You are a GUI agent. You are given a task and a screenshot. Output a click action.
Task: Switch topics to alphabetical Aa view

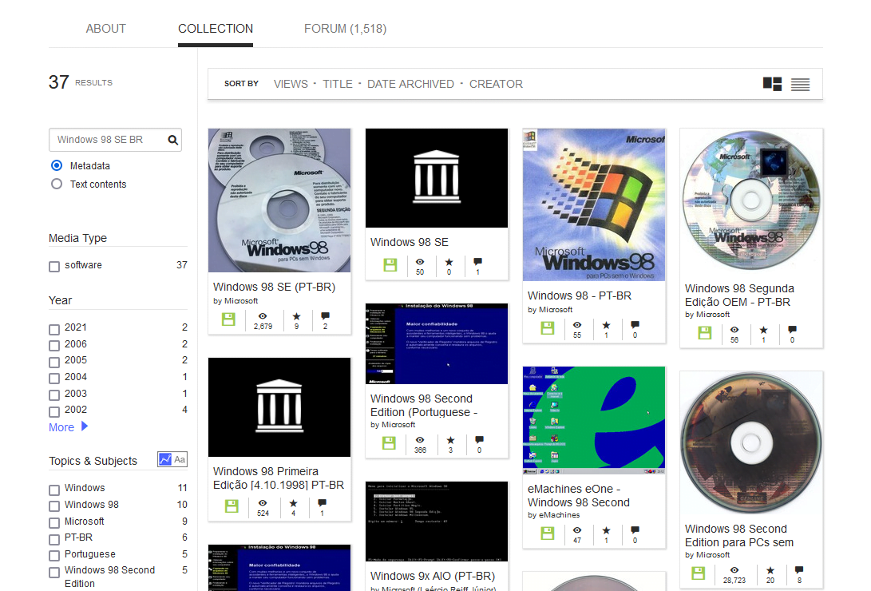tap(180, 459)
